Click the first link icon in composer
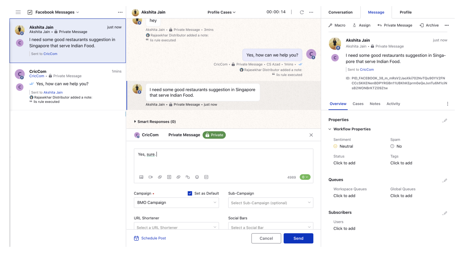Image resolution: width=458 pixels, height=254 pixels. click(160, 177)
